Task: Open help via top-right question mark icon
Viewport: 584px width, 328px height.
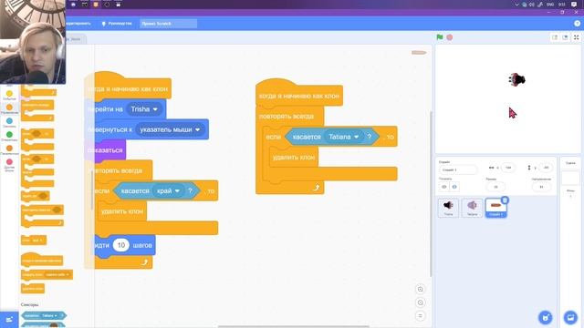Action: [x=577, y=24]
